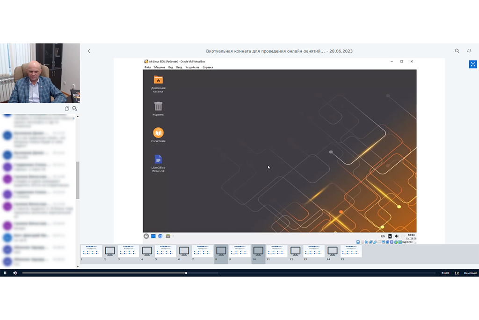Open the file manager icon in VM taskbar

(x=168, y=236)
